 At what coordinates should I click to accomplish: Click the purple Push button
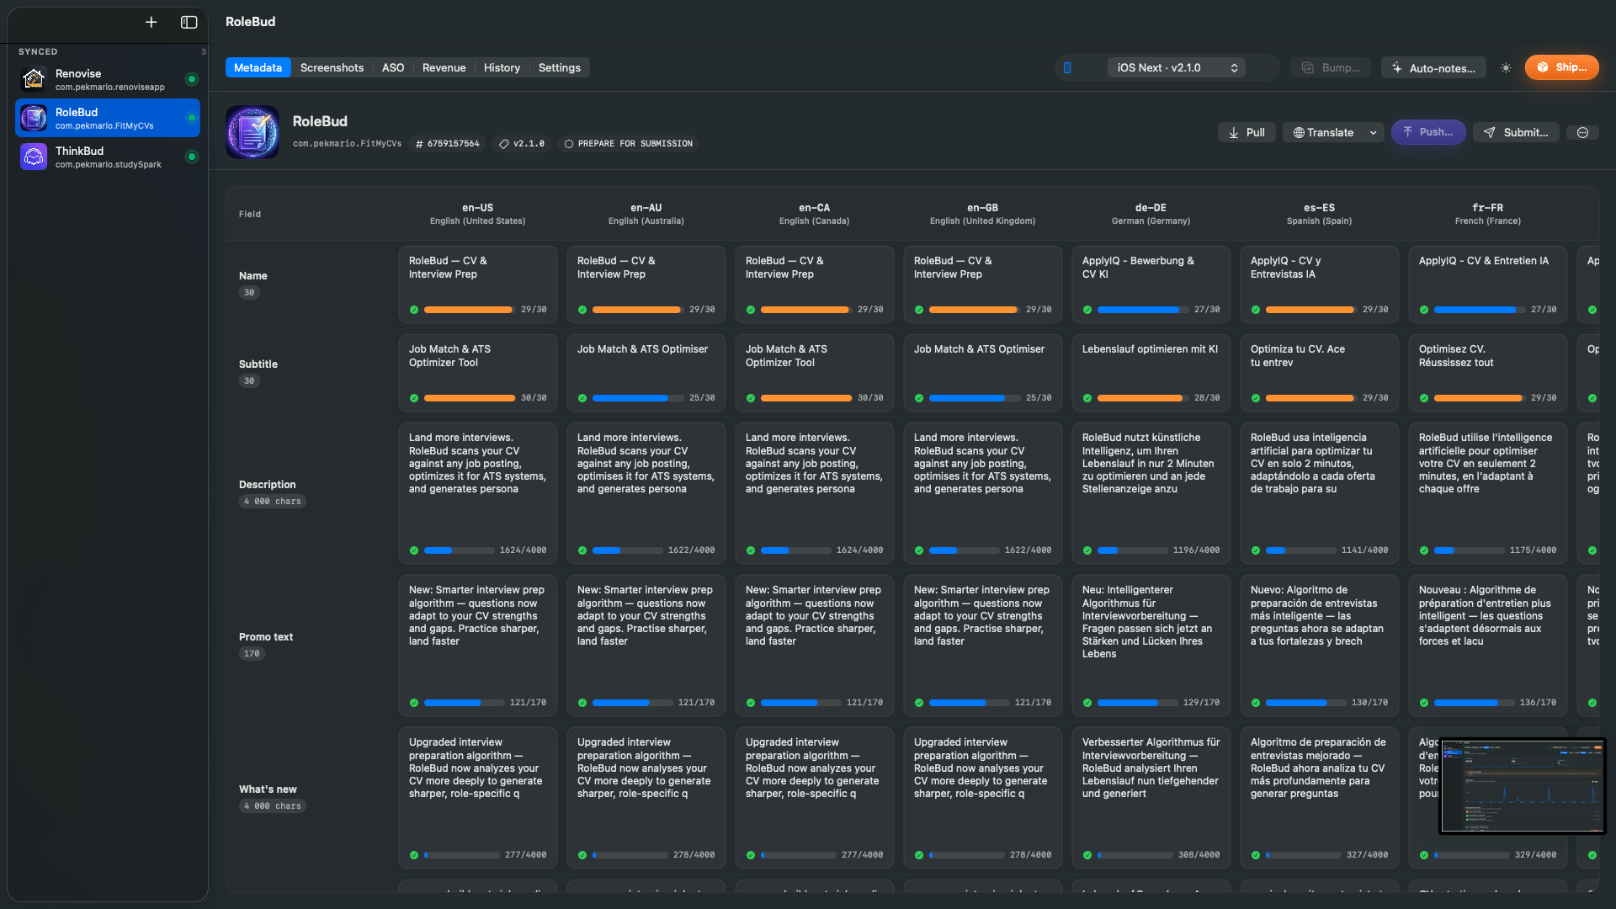pyautogui.click(x=1428, y=132)
